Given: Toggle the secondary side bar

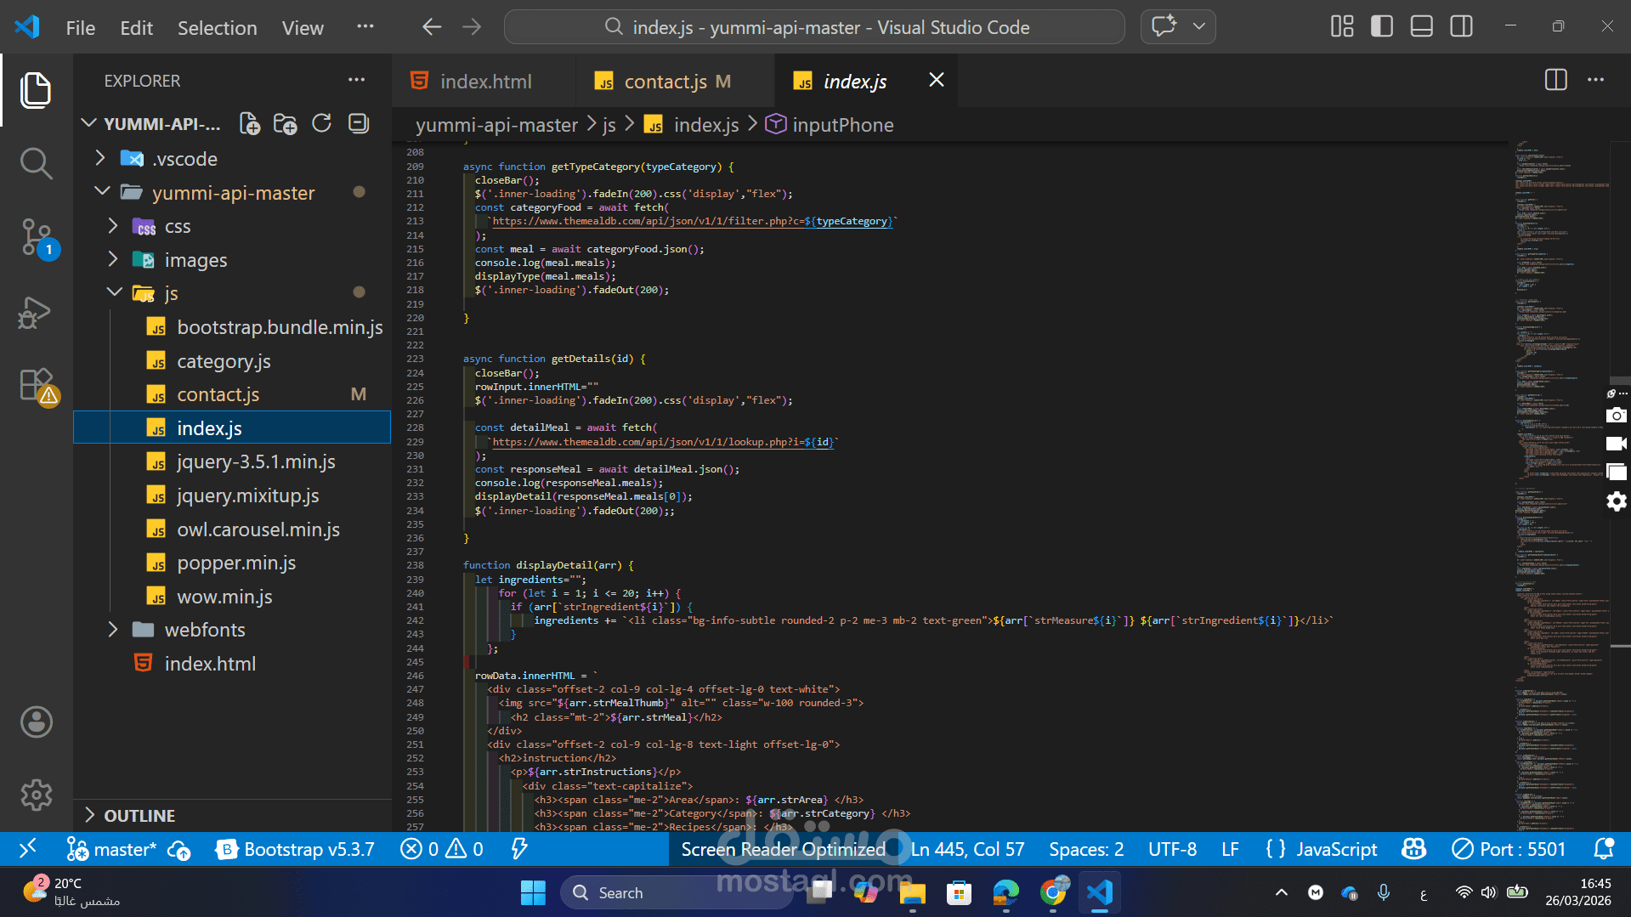Looking at the screenshot, I should [1461, 27].
